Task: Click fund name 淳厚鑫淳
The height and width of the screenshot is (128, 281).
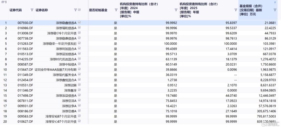Action: [70, 90]
